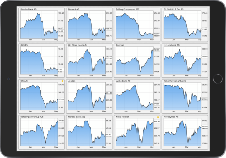226x158 pixels.
Task: Tap the iPad home button
Action: pyautogui.click(x=218, y=79)
